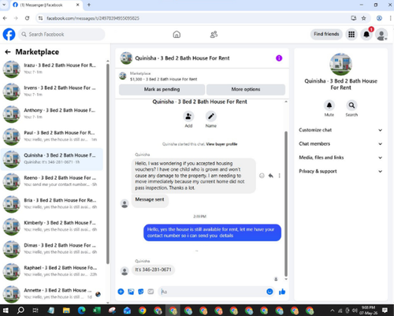This screenshot has height=316, width=394.
Task: Choose a GIF using the GIF icon
Action: tap(151, 292)
